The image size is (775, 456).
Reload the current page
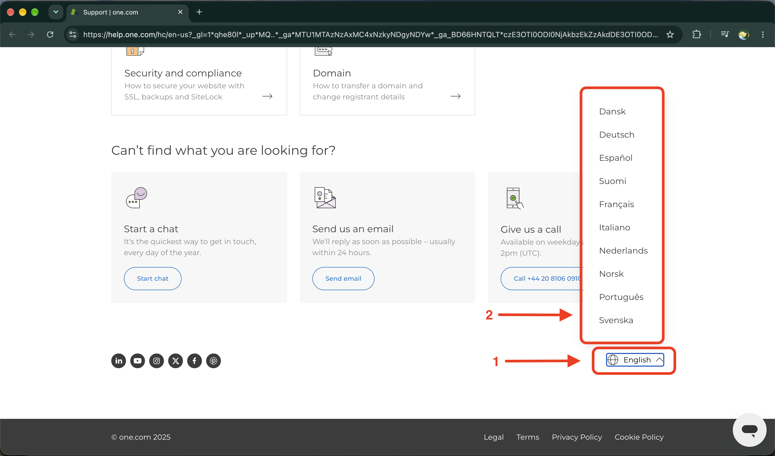click(50, 35)
